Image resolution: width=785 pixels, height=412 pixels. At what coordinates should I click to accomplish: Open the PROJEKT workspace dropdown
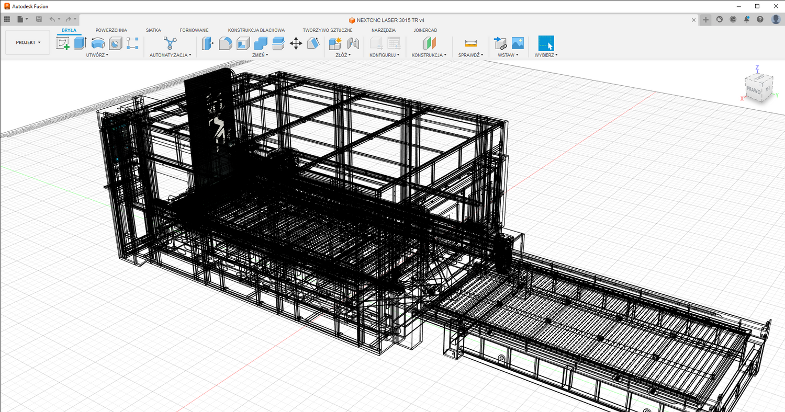[x=28, y=42]
